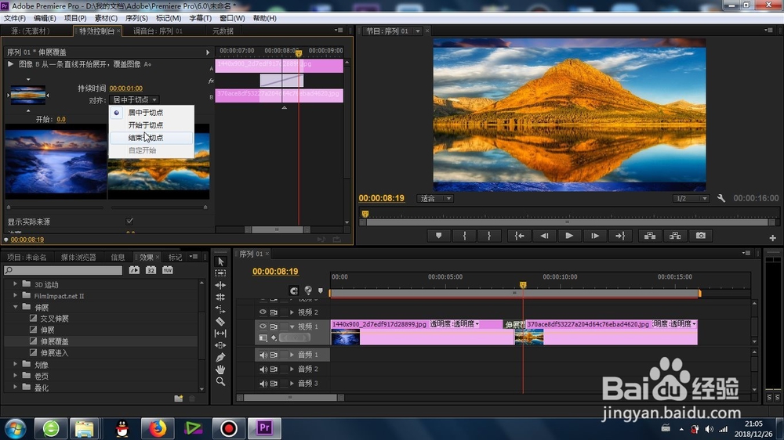The width and height of the screenshot is (784, 440).
Task: Click the Export Frame camera icon
Action: [700, 236]
